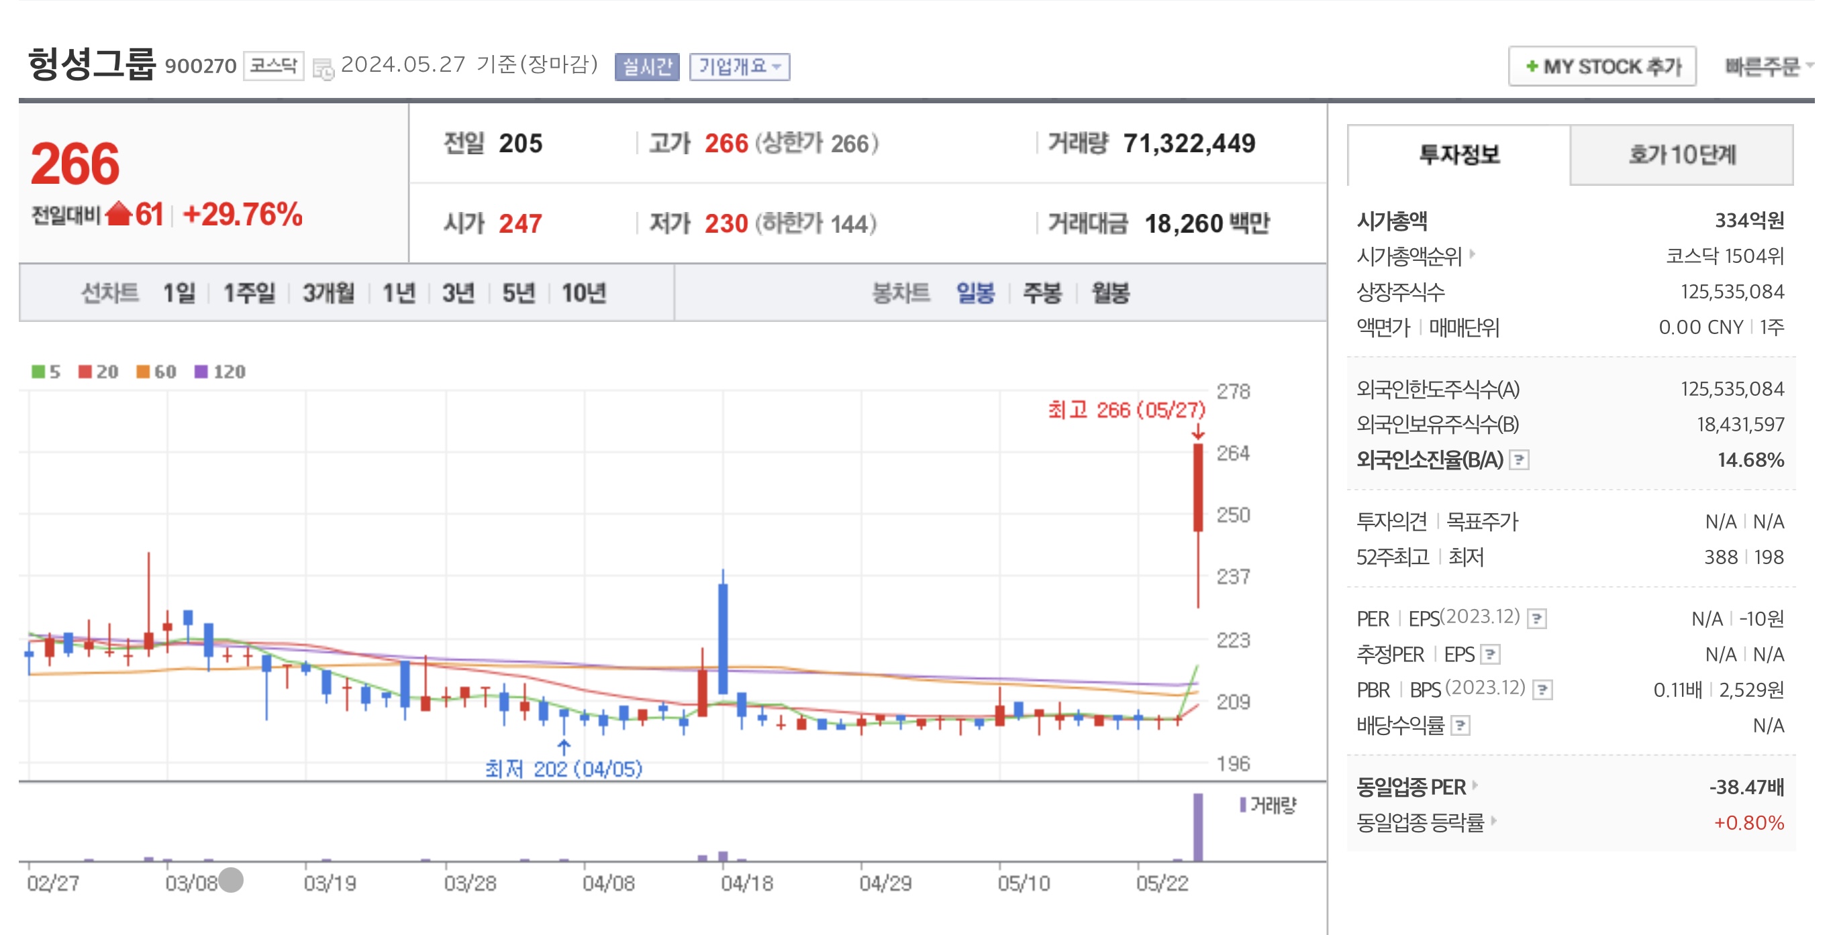Open the 기업개요 dropdown

(740, 67)
